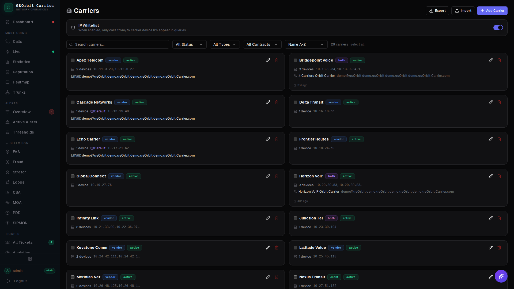Open the All Contracts filter
The width and height of the screenshot is (514, 289).
click(x=262, y=44)
